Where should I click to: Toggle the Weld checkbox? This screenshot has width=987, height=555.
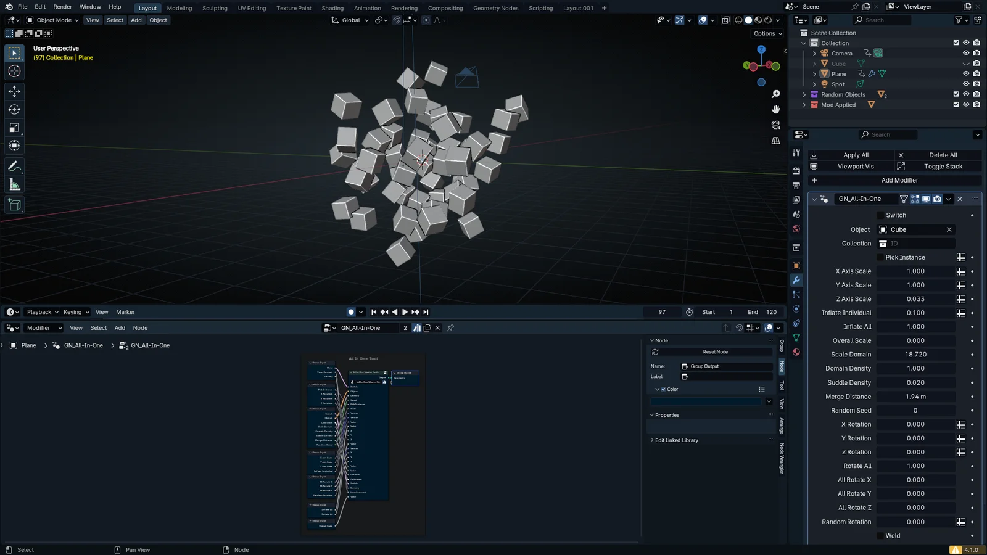(x=881, y=536)
